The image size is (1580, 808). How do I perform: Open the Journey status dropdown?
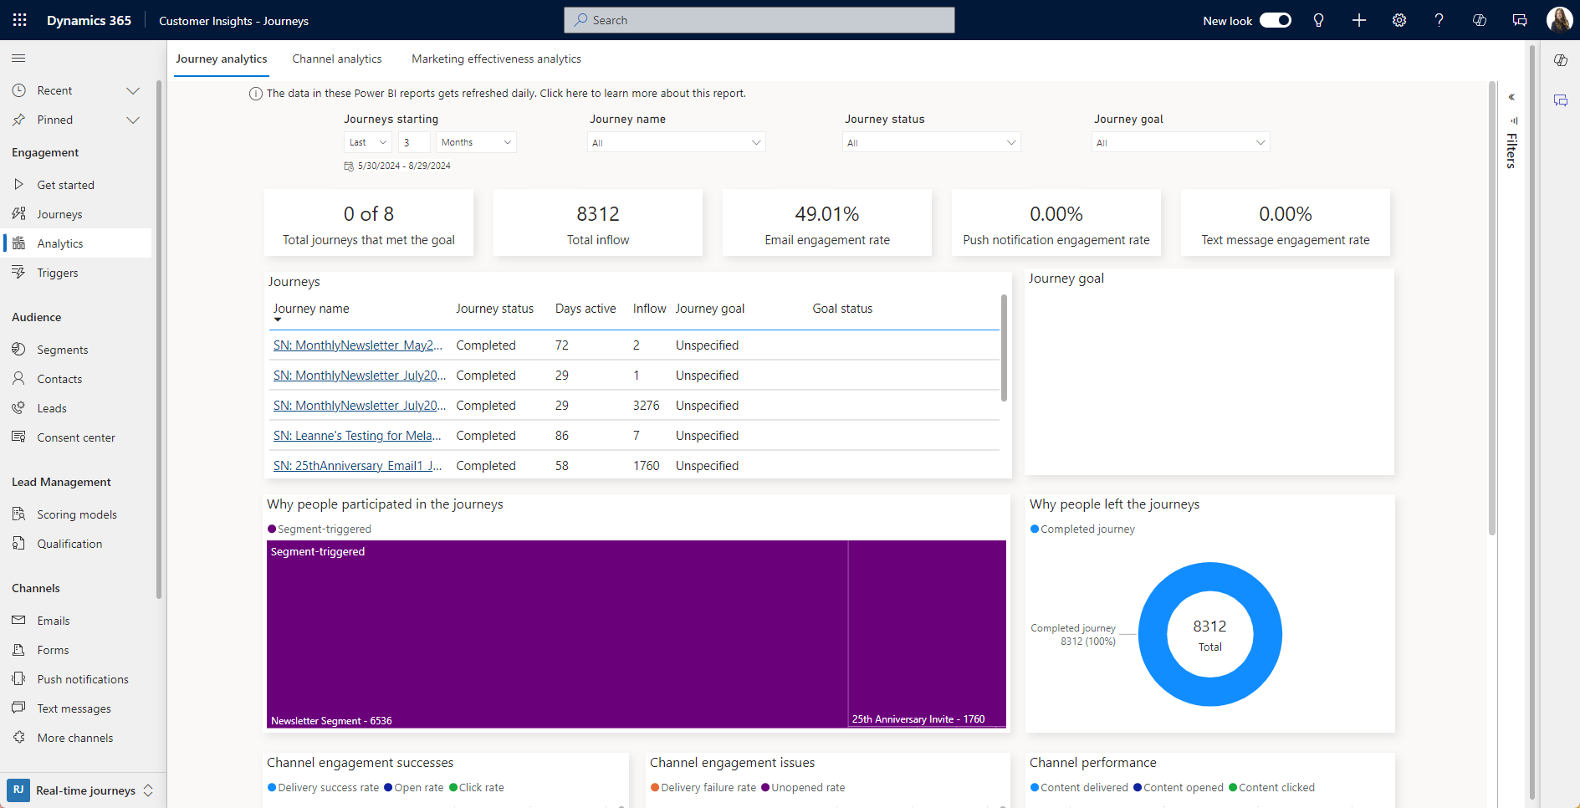coord(931,143)
